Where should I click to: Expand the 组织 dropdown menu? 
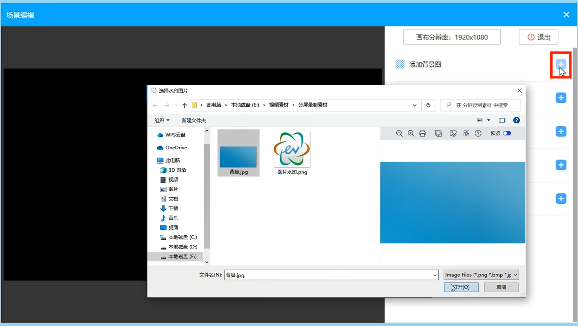(x=161, y=120)
